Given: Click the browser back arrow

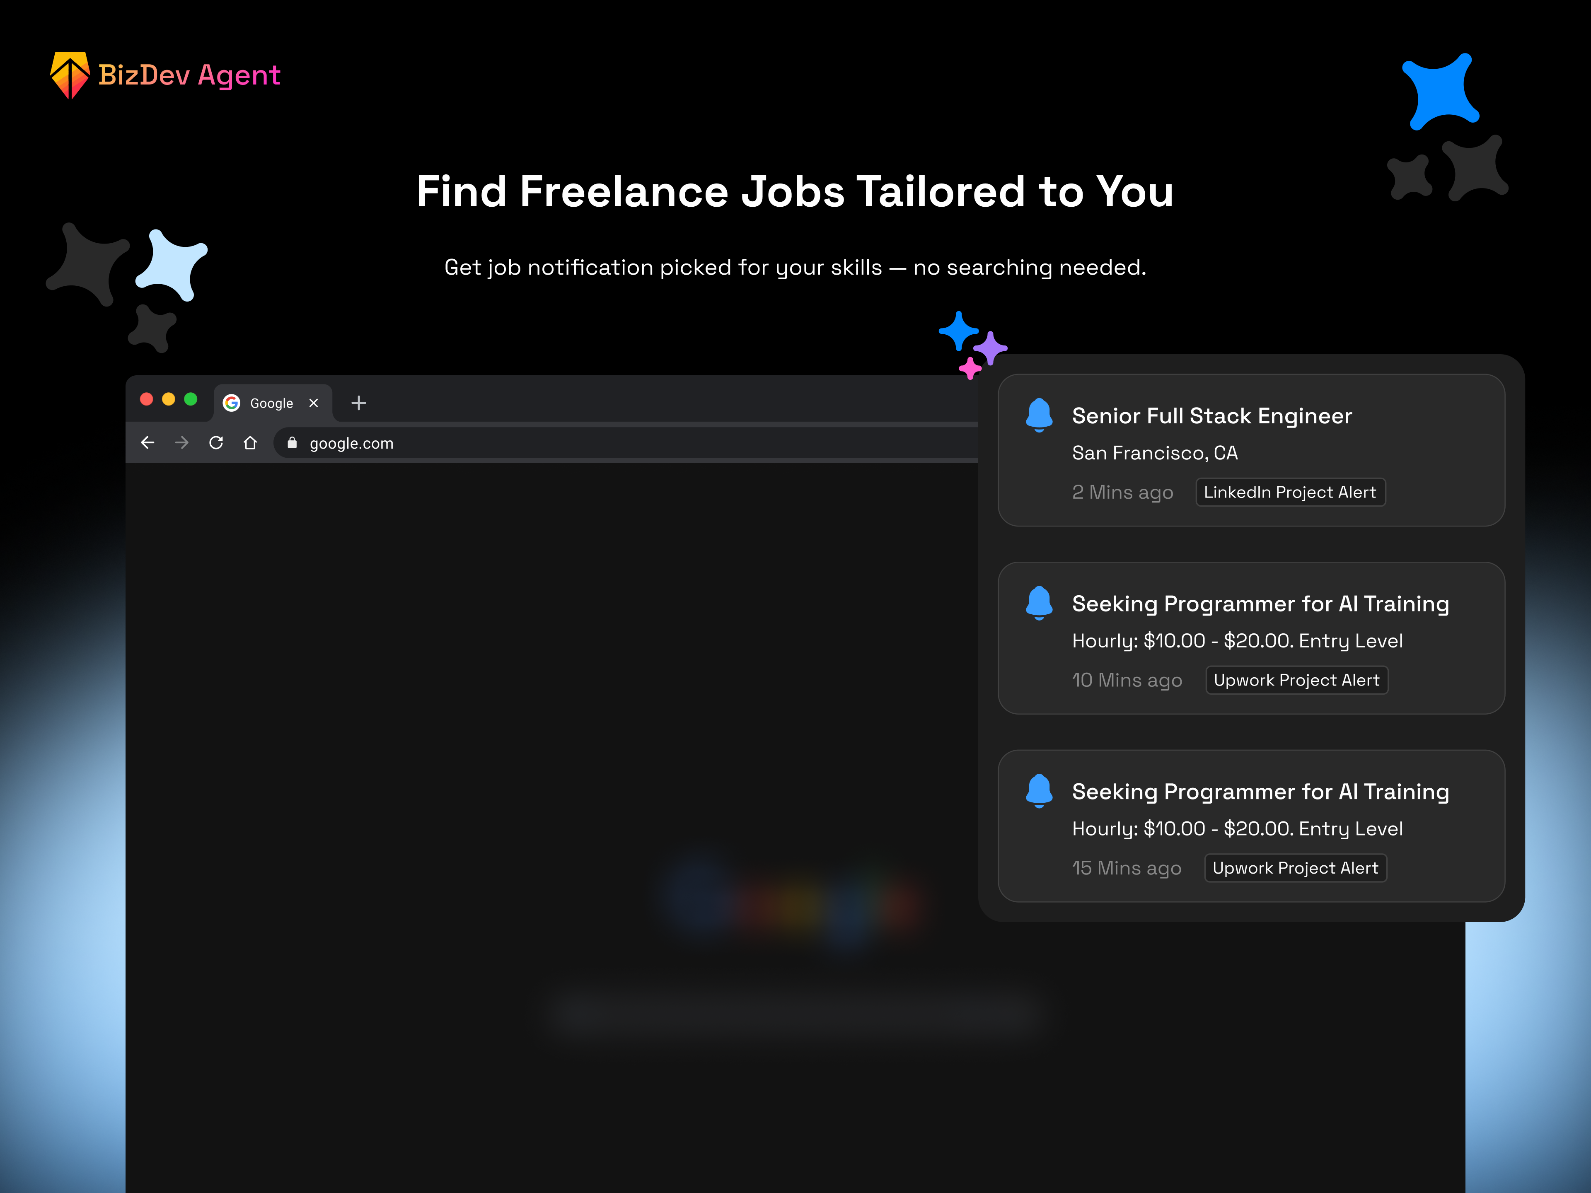Looking at the screenshot, I should 147,442.
